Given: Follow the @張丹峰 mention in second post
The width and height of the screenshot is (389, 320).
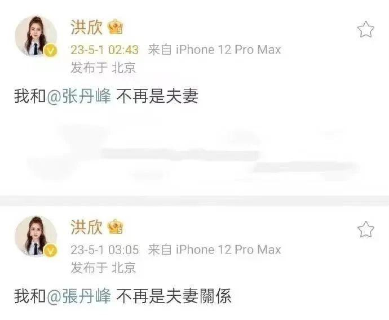Looking at the screenshot, I should click(x=79, y=296).
